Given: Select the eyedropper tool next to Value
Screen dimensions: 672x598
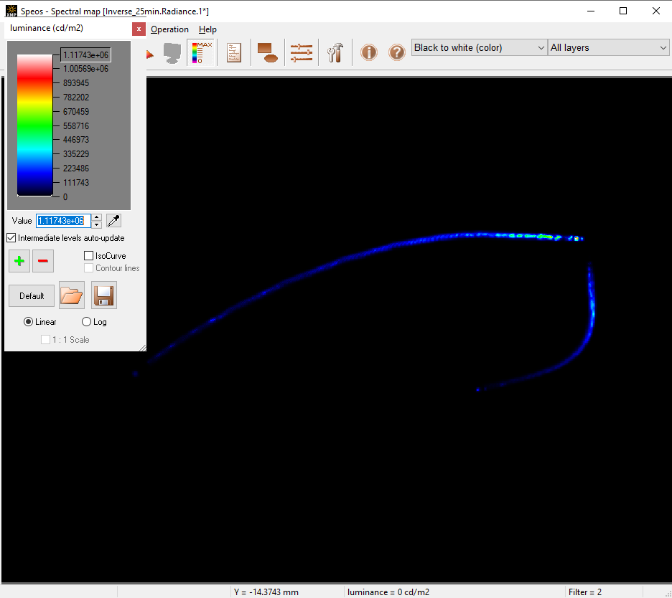Looking at the screenshot, I should pos(113,220).
